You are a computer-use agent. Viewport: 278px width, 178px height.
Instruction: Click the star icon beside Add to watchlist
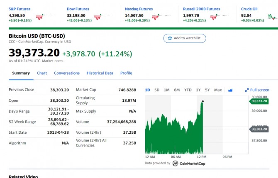coord(170,38)
